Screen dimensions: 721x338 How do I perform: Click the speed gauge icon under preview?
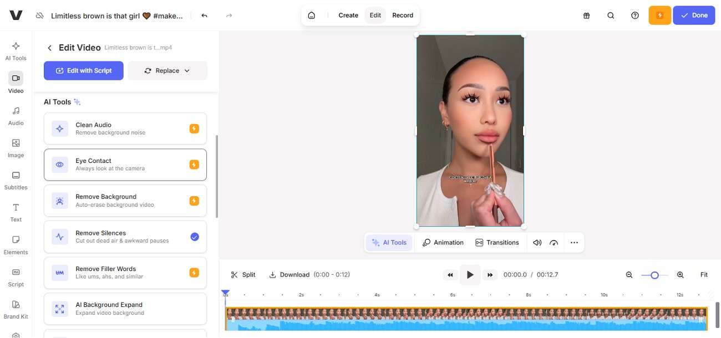(554, 243)
